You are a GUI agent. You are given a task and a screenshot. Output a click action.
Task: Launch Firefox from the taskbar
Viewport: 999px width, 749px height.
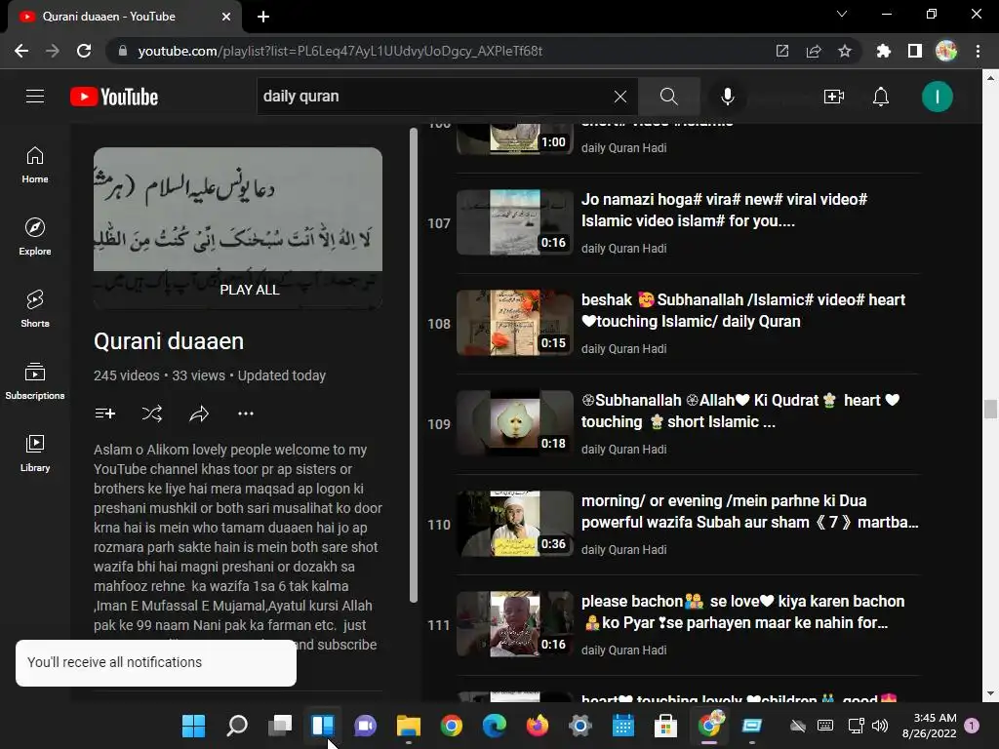coord(538,726)
